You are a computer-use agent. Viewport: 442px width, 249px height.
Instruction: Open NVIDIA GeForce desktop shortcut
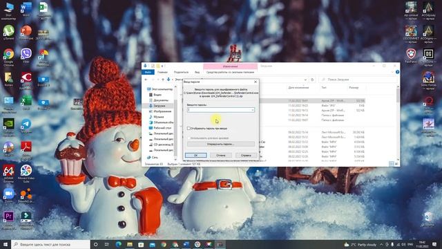click(9, 127)
